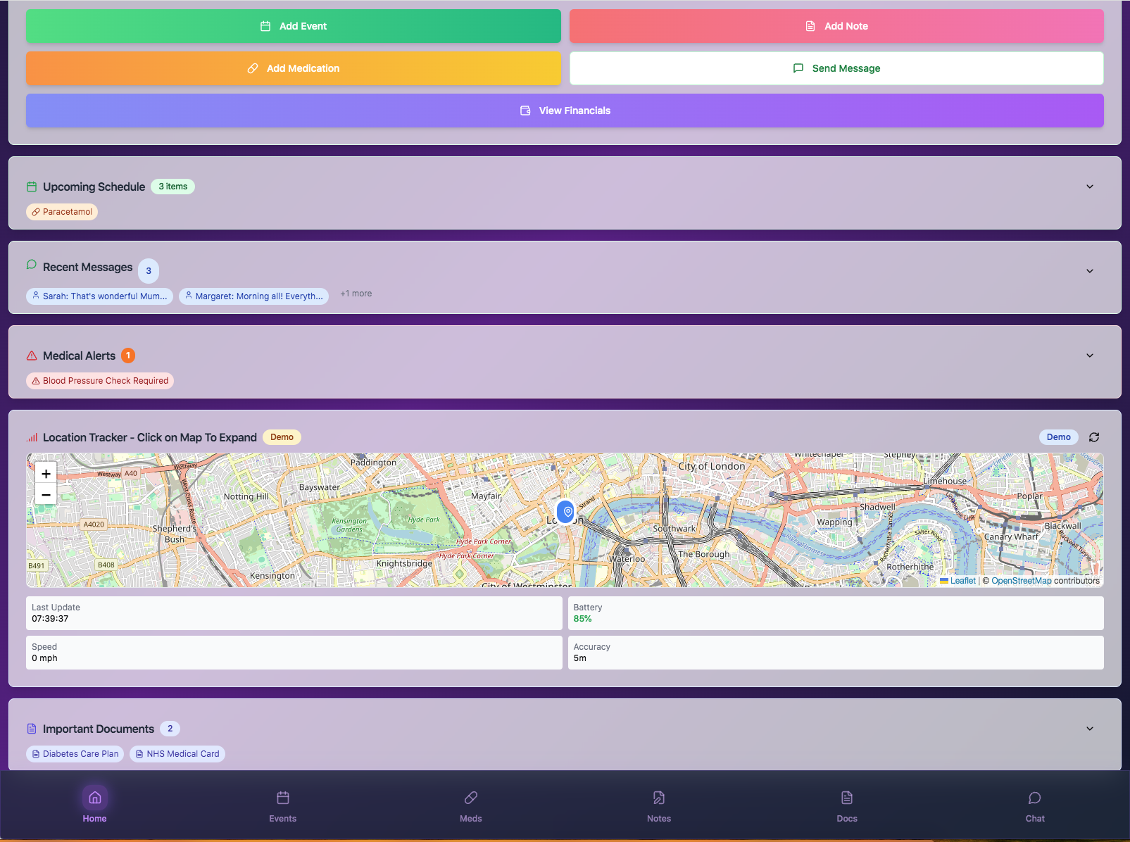Screen dimensions: 1130x842
Task: Click the signal icon next to Location Tracker
Action: point(31,436)
